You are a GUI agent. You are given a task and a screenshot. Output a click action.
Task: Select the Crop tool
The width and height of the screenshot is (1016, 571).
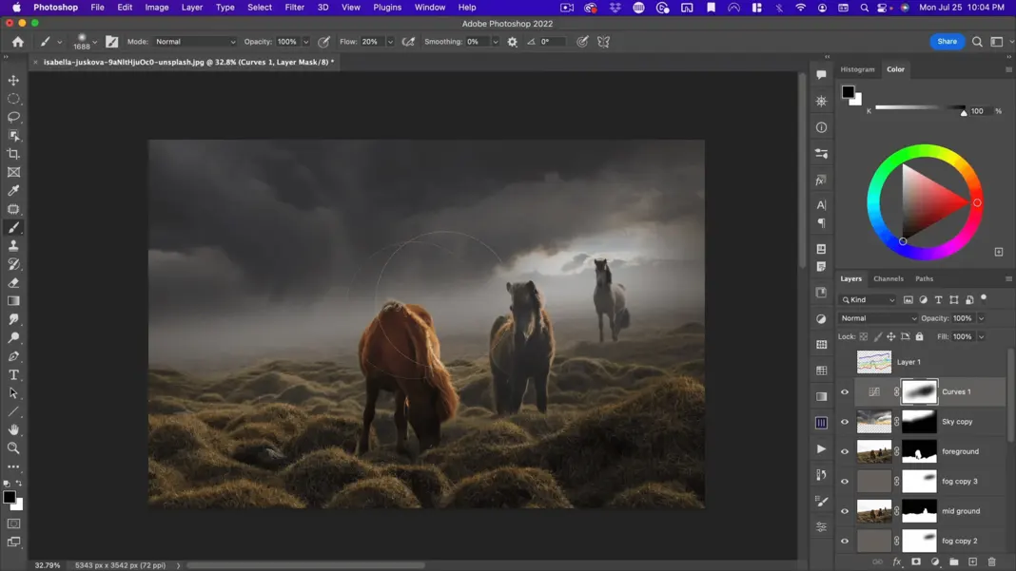pyautogui.click(x=13, y=154)
